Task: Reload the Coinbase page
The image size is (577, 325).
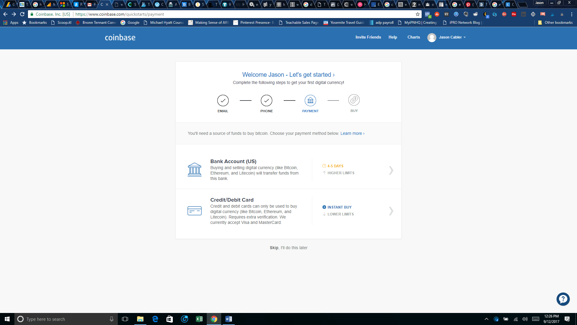Action: 22,14
